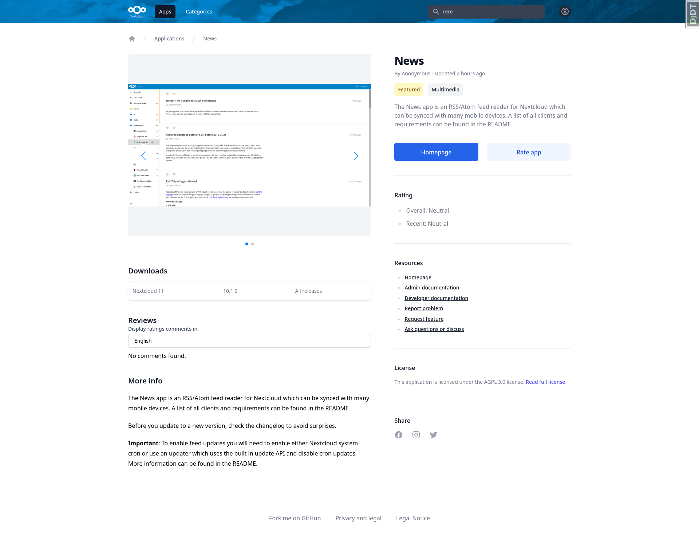699x540 pixels.
Task: Share the app on Facebook
Action: click(x=399, y=435)
